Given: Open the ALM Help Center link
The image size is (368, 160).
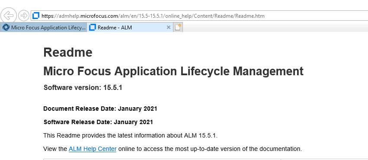Looking at the screenshot, I should coord(93,149).
